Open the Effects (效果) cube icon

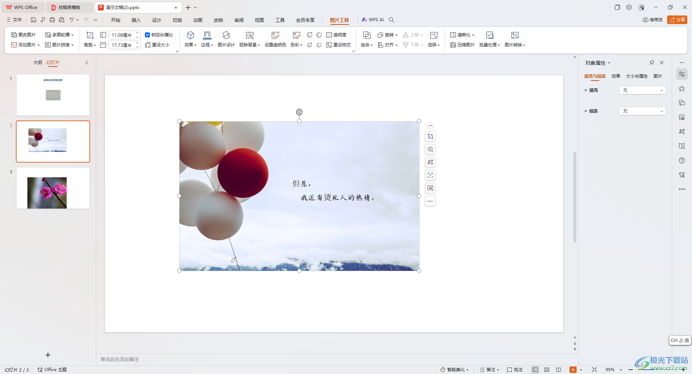190,35
